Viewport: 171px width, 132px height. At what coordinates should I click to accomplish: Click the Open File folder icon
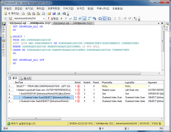coord(49,13)
